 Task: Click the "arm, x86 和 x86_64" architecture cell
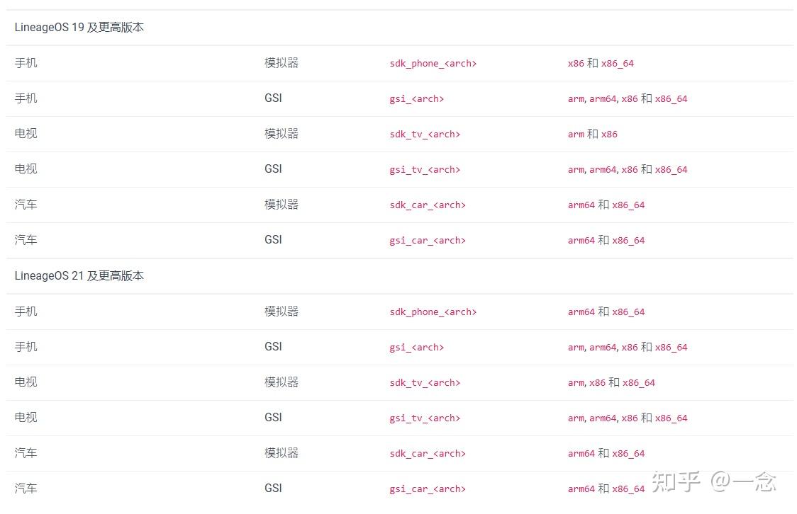[x=611, y=383]
